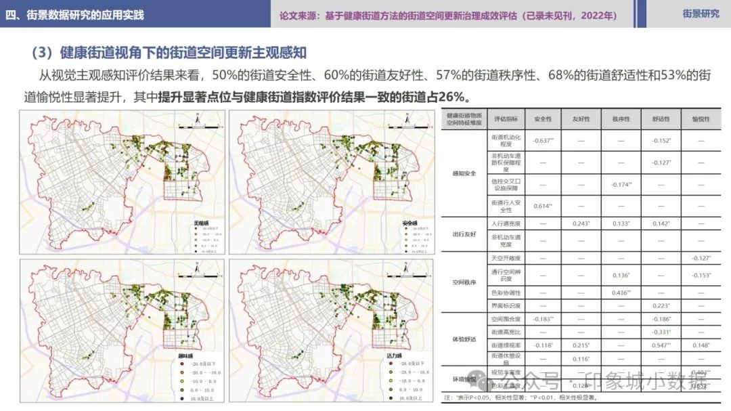Click the '-20.0及以下' swatch in 活力感 legend
Image resolution: width=731 pixels, height=411 pixels.
391,363
